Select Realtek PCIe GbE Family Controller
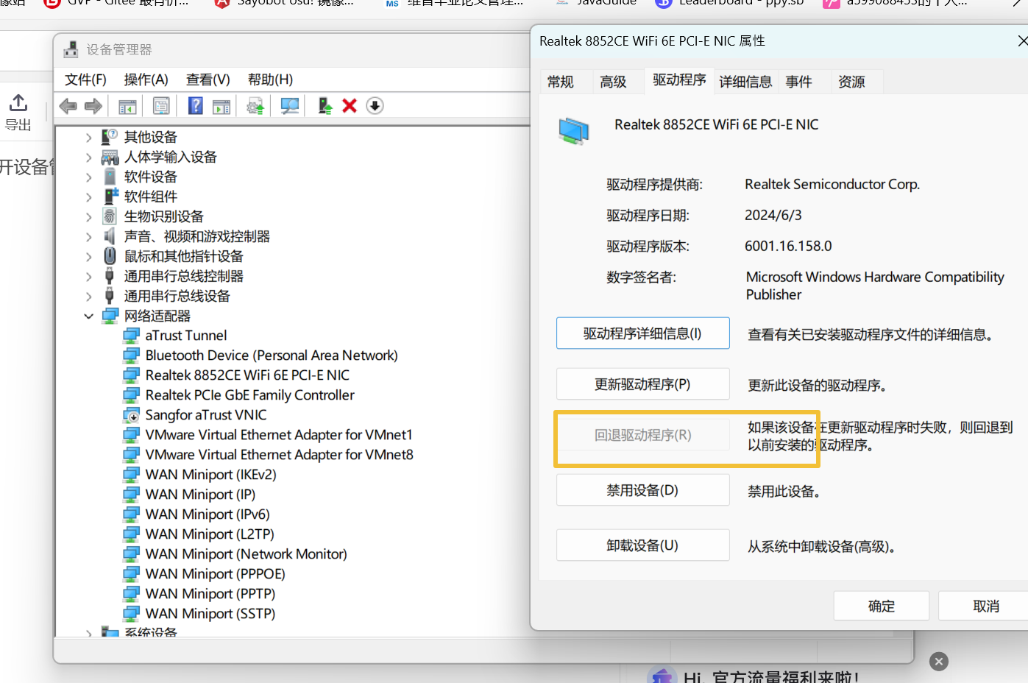 click(249, 395)
